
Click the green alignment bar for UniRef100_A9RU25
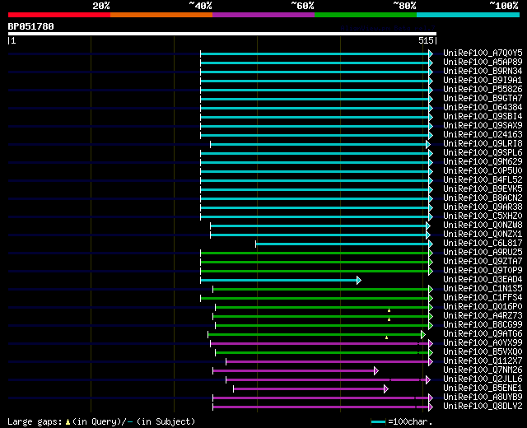(315, 253)
